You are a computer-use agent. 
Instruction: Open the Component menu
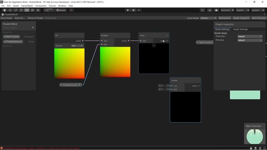41,6
